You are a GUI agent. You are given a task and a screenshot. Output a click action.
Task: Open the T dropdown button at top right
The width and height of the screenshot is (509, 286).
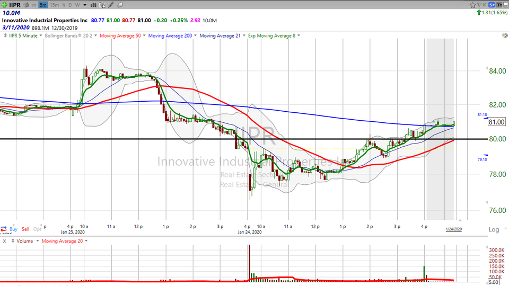pyautogui.click(x=499, y=5)
